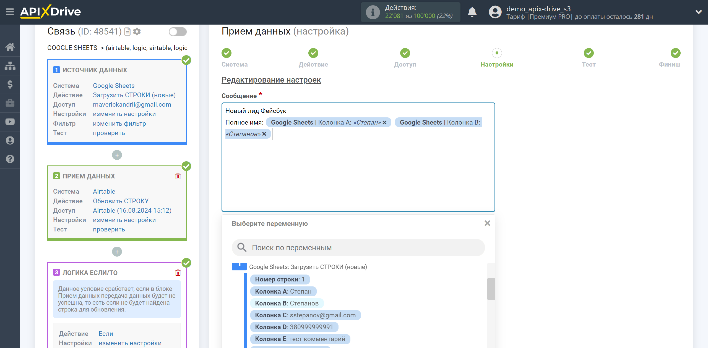Click проверить in Источник данных
This screenshot has height=348, width=708.
tap(109, 133)
